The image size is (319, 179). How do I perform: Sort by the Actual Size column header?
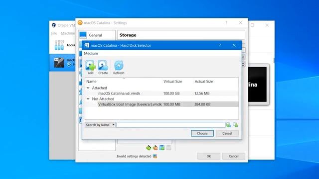point(204,82)
